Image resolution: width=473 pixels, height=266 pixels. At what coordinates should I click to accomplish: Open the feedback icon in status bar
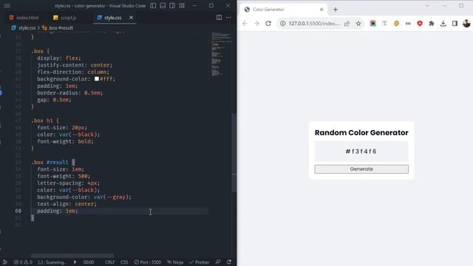218,262
